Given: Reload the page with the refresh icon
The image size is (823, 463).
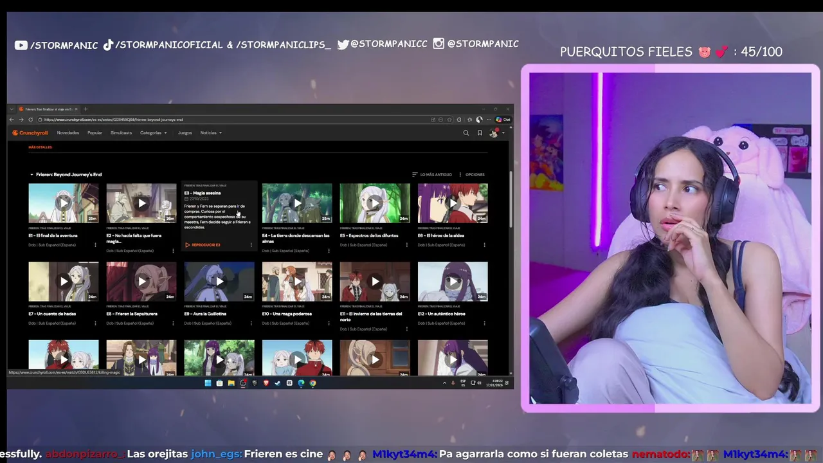Looking at the screenshot, I should pyautogui.click(x=30, y=120).
